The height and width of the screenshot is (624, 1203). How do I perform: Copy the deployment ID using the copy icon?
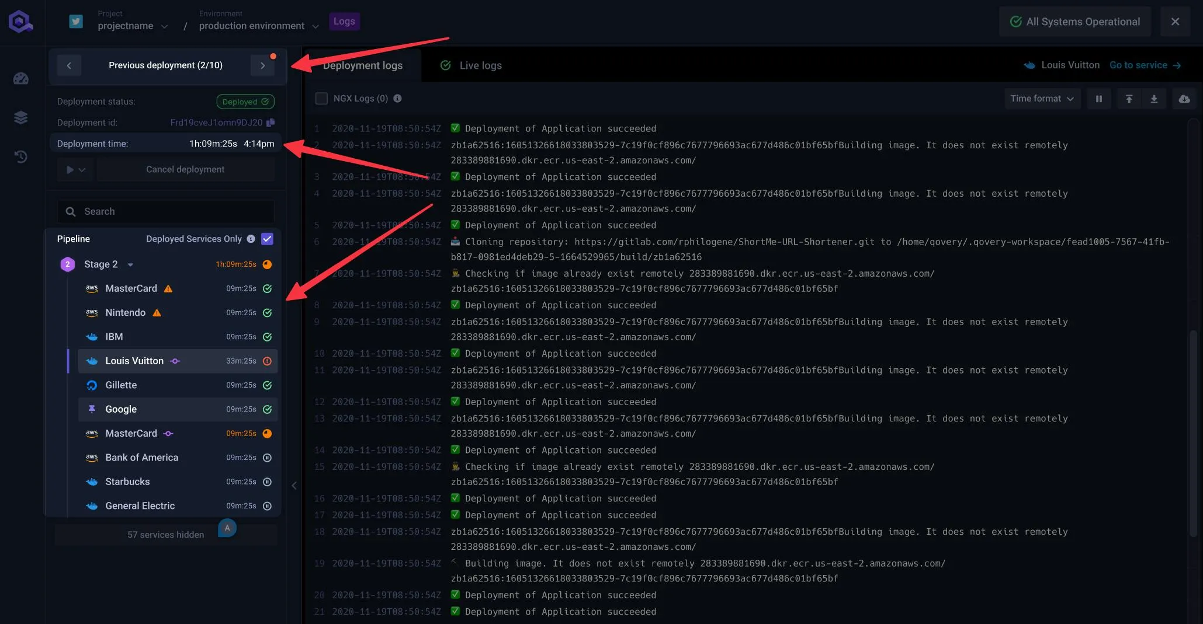(x=270, y=123)
